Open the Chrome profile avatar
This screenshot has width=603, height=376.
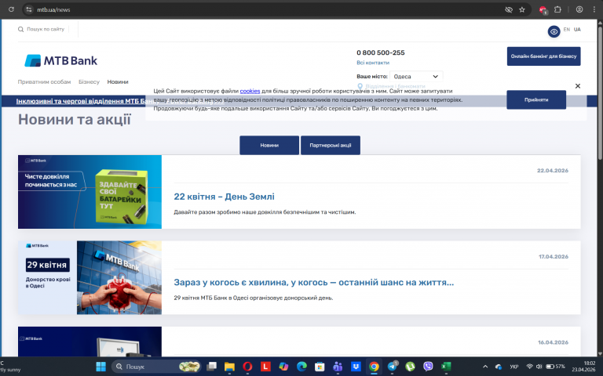point(579,9)
